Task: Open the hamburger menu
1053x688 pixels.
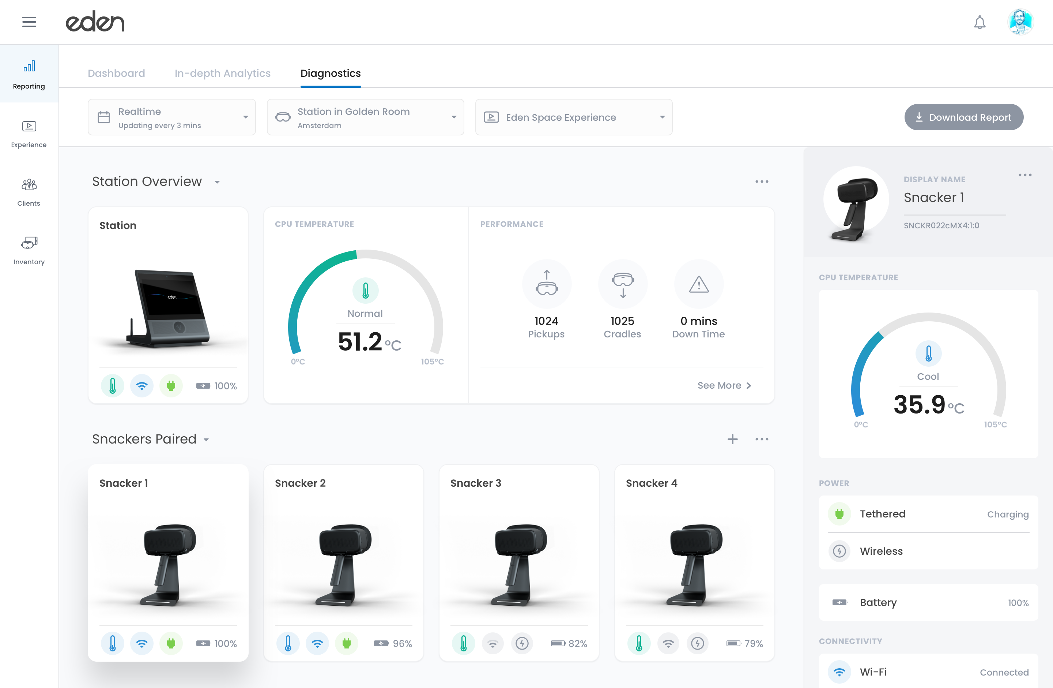Action: point(29,22)
